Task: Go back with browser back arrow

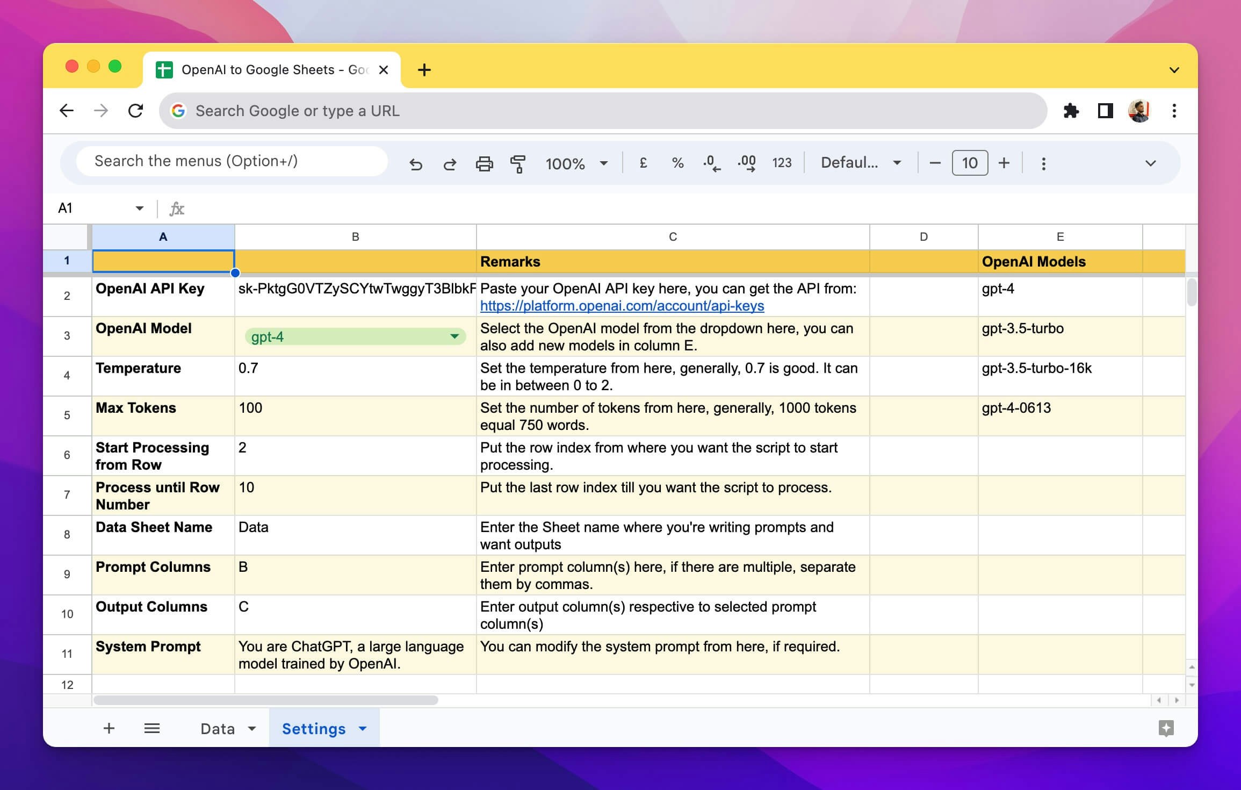Action: 67,111
